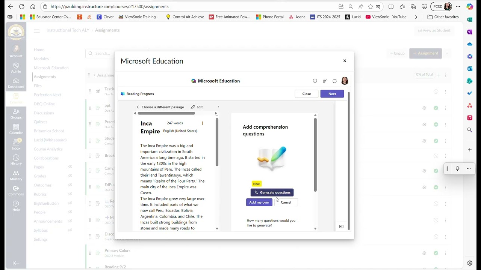Open Discussions in course navigation
Viewport: 481px width, 270px height.
44,113
